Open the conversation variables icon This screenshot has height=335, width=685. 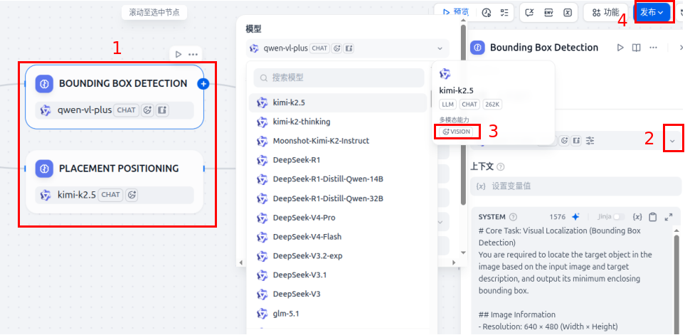click(529, 13)
